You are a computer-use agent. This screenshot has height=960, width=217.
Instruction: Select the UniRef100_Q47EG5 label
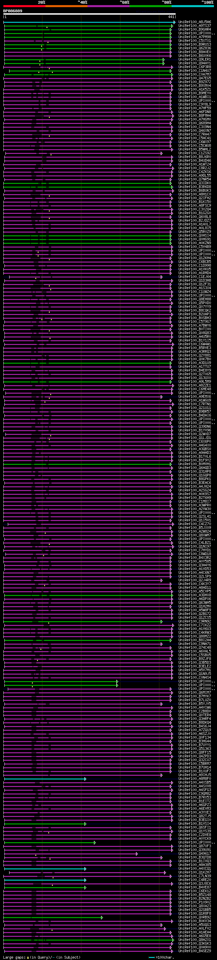194,79
